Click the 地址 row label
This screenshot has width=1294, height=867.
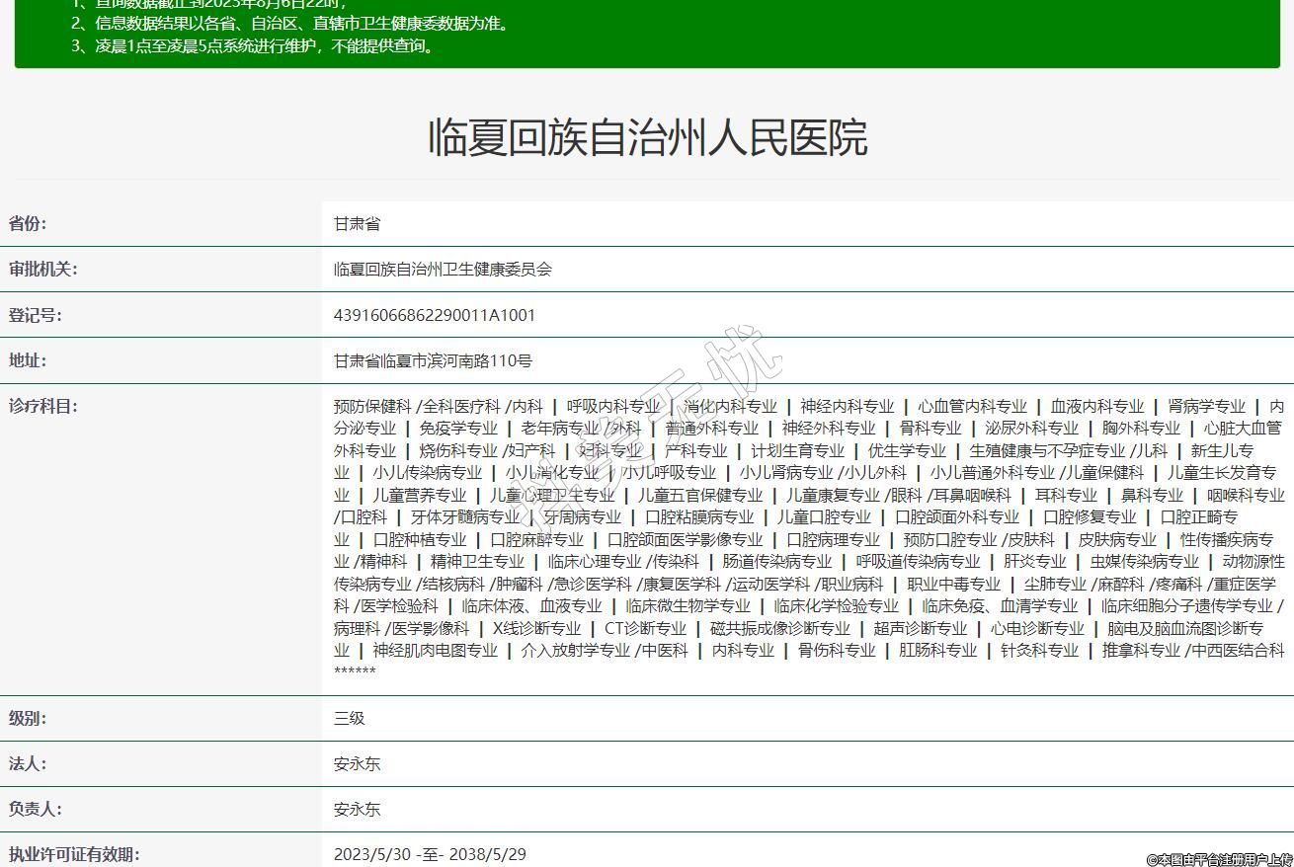pyautogui.click(x=28, y=360)
